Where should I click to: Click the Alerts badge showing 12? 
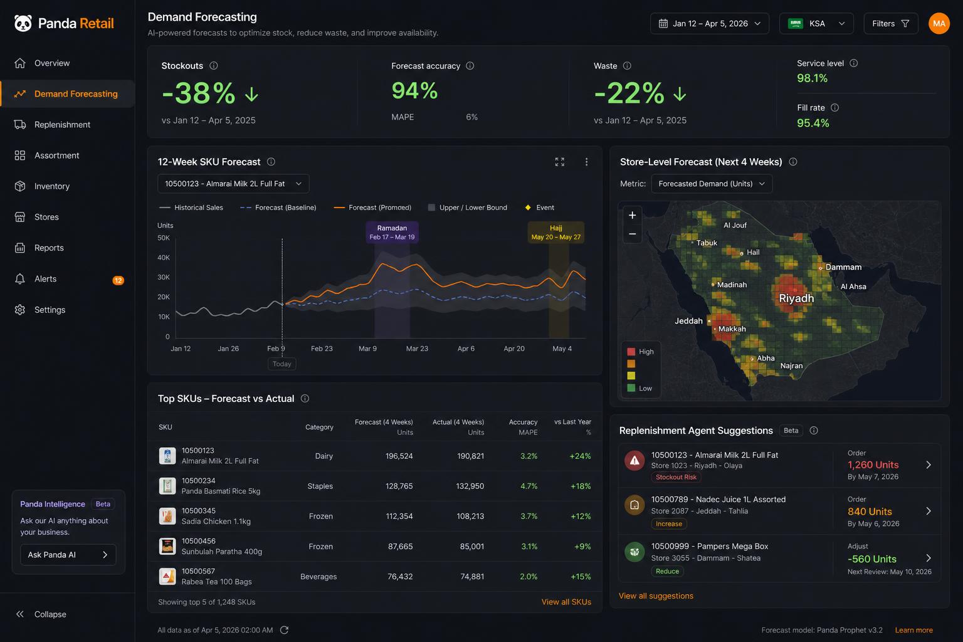[x=118, y=280]
